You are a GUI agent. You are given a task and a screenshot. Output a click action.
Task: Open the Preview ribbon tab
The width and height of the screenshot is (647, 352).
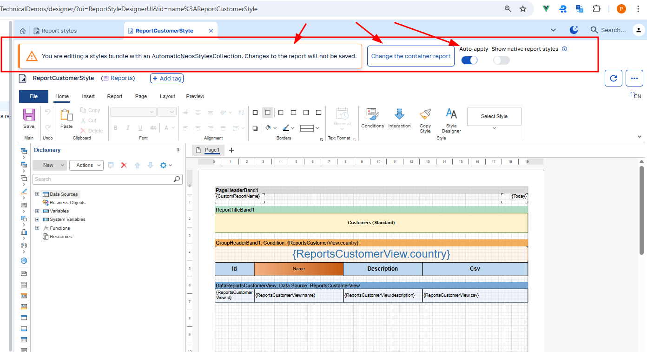(195, 96)
